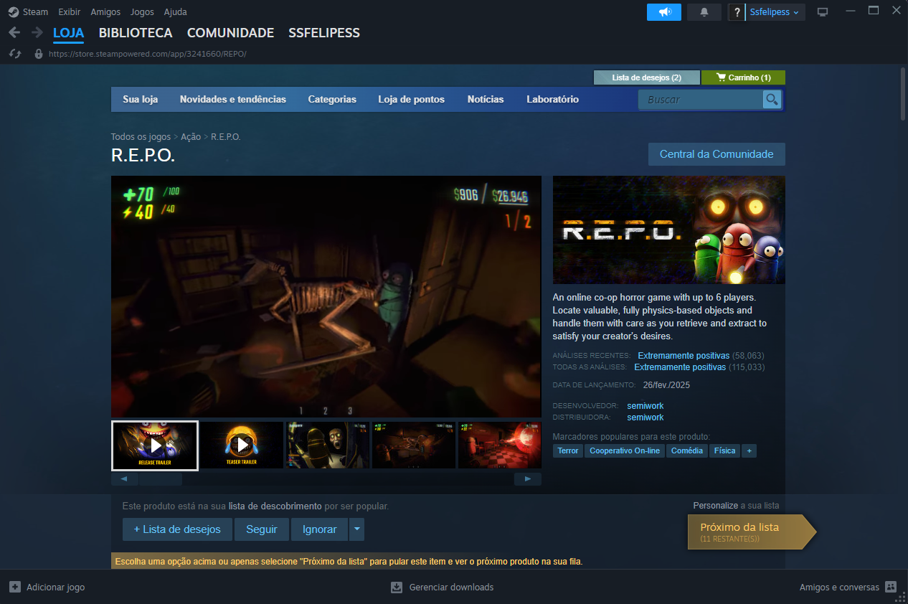
Task: Click distributor semiwork link
Action: click(x=645, y=417)
